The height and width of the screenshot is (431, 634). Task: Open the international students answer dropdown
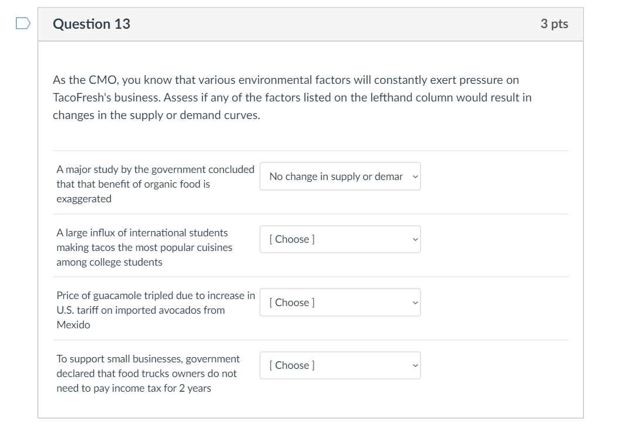(x=340, y=239)
